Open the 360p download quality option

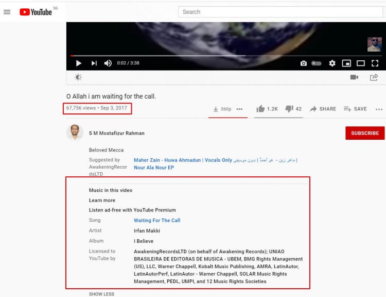(x=222, y=109)
